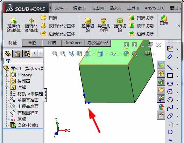Click Swept Cut (扫描切除)

tap(141, 18)
